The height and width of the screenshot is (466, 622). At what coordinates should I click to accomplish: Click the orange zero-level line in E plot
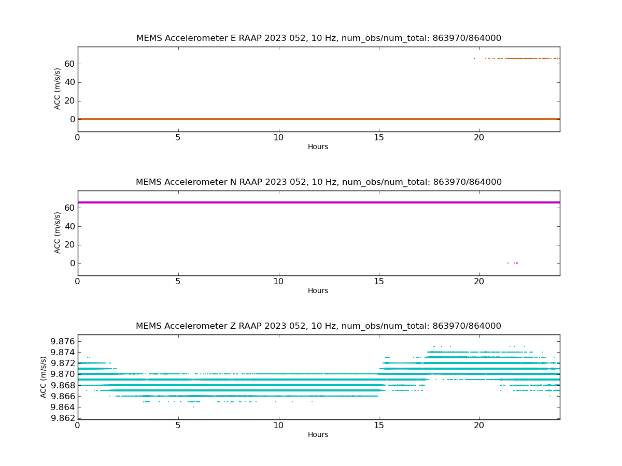(x=319, y=119)
